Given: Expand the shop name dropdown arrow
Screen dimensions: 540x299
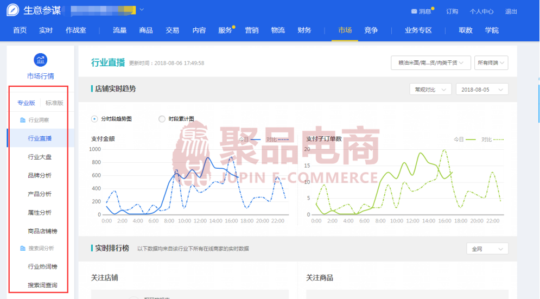Looking at the screenshot, I should (142, 10).
